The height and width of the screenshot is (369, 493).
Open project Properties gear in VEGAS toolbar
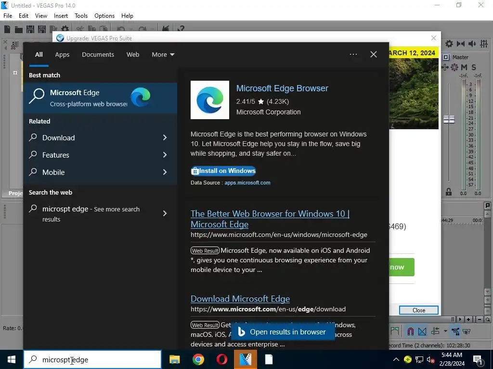pyautogui.click(x=65, y=29)
